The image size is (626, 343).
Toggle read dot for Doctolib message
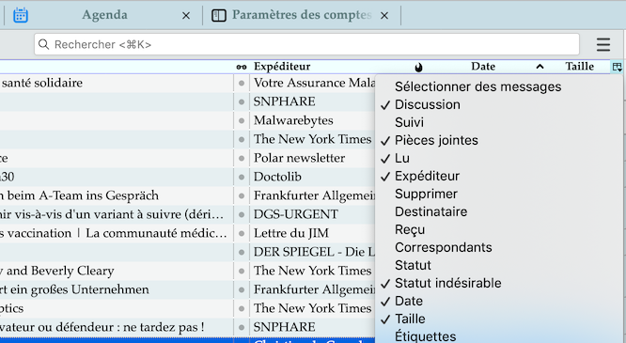click(x=242, y=177)
